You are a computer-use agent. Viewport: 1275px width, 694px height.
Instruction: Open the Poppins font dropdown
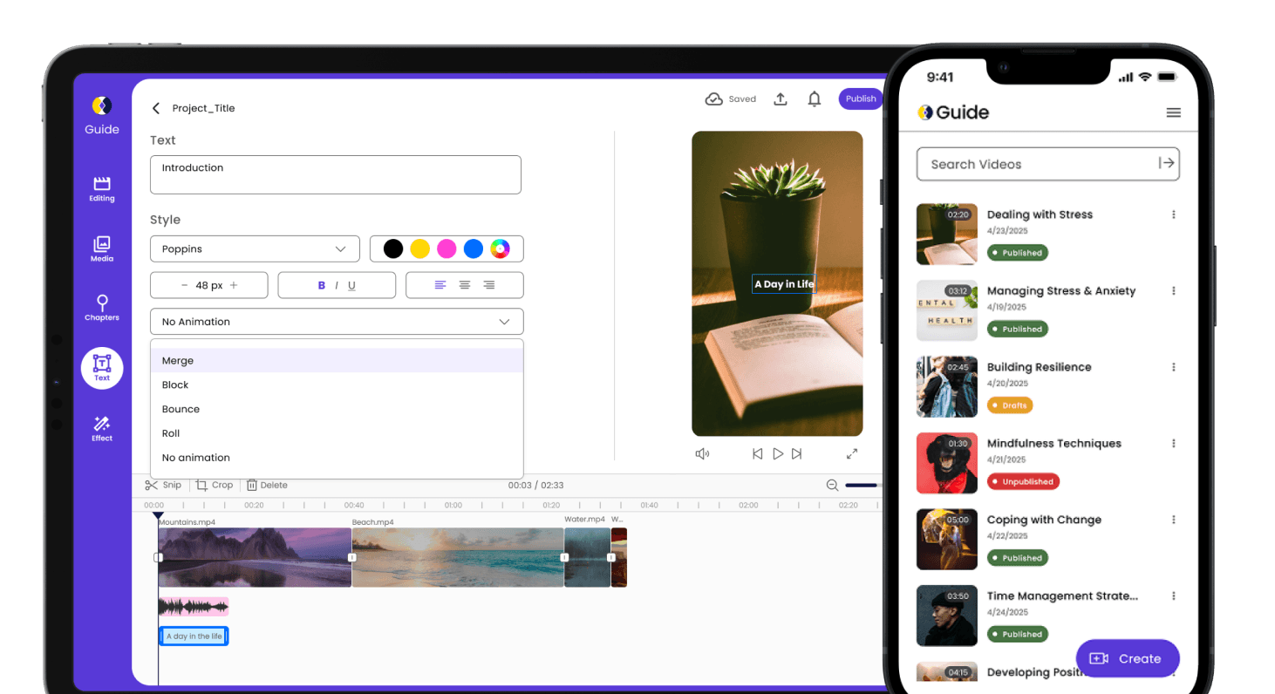(x=255, y=248)
